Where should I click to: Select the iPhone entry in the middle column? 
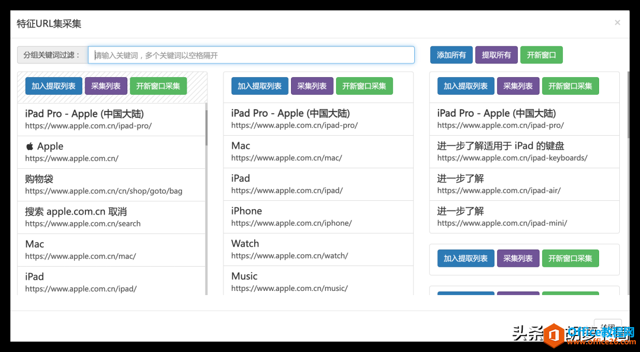coord(318,217)
